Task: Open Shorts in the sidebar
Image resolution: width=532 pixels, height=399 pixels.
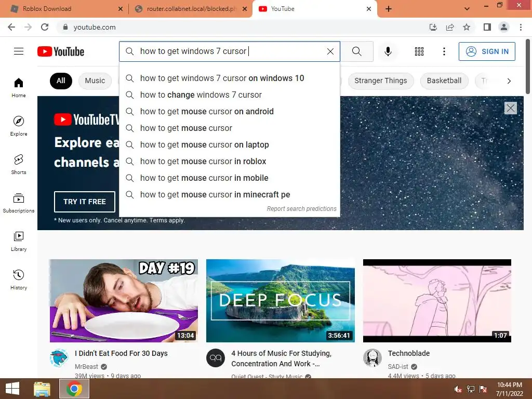Action: point(19,164)
